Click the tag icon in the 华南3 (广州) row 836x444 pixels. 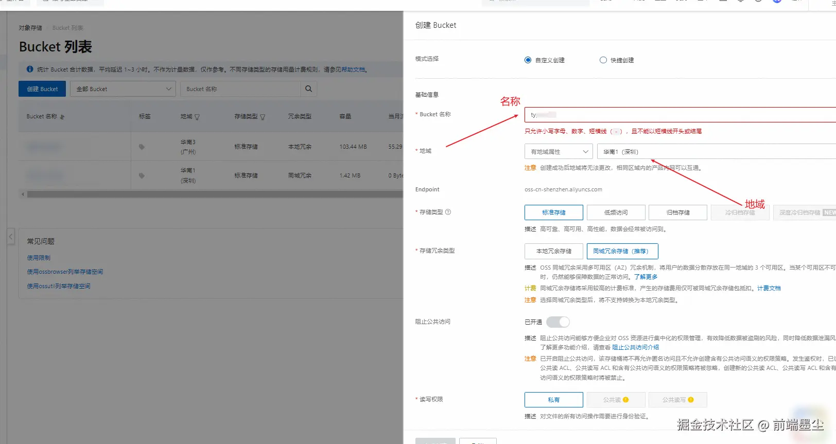click(x=142, y=147)
